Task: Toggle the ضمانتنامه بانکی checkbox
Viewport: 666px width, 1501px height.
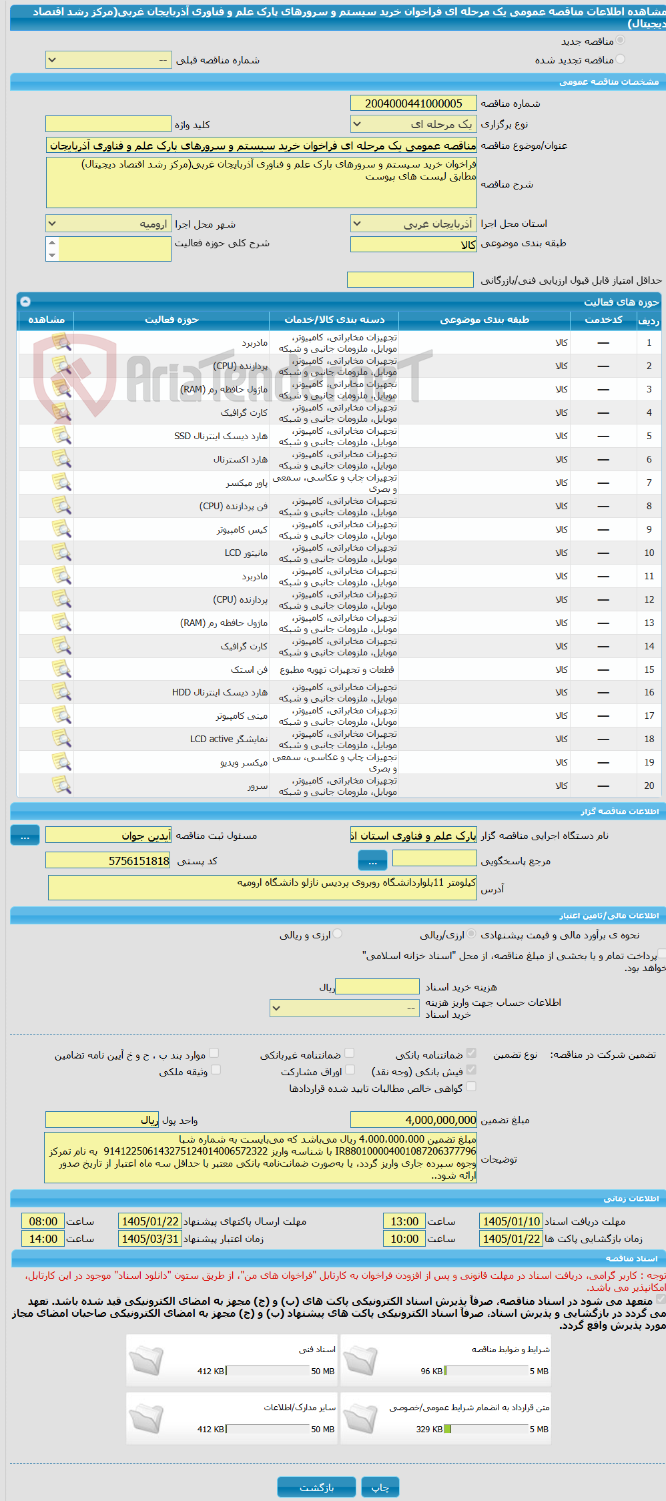Action: click(x=471, y=1053)
